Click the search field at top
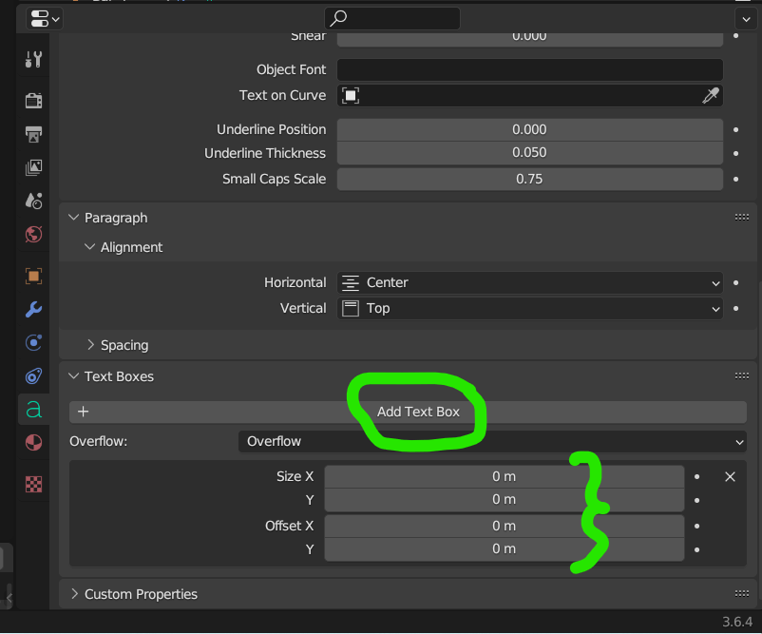 pos(391,18)
